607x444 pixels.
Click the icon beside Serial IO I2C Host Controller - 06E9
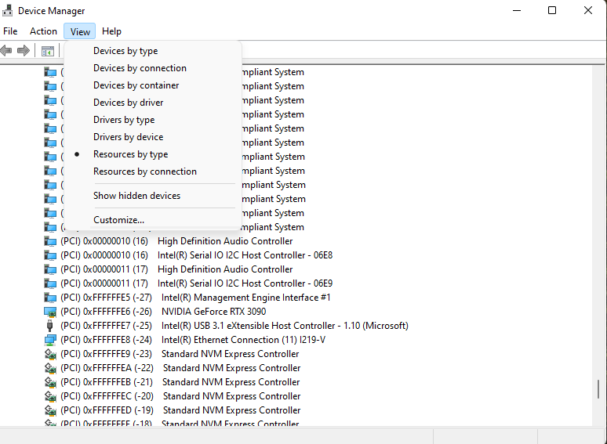(x=50, y=283)
